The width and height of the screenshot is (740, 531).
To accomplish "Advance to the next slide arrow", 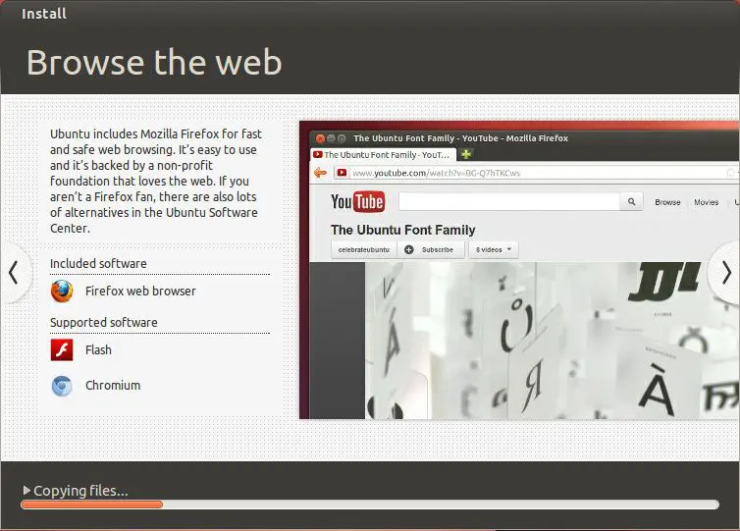I will pos(726,272).
